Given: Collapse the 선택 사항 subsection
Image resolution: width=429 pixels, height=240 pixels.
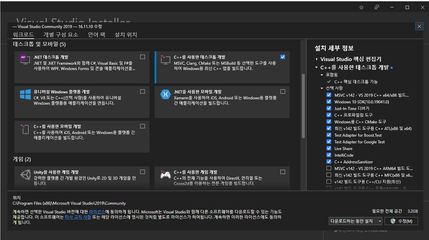Looking at the screenshot, I should coord(322,88).
